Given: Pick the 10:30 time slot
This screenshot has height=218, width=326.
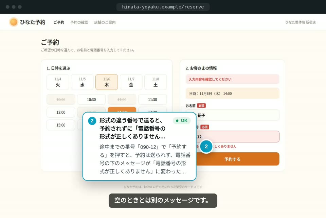Looking at the screenshot, I should [91, 100].
